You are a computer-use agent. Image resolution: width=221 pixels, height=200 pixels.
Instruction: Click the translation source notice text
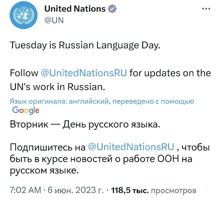[102, 101]
